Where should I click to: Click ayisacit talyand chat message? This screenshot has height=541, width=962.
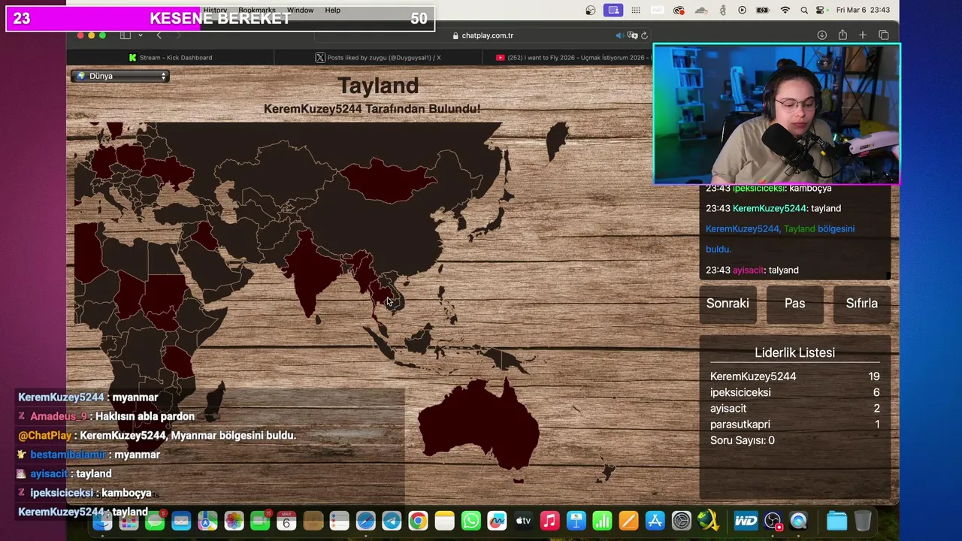click(752, 270)
